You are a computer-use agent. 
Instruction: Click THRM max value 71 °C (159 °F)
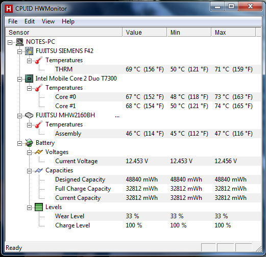coord(233,69)
